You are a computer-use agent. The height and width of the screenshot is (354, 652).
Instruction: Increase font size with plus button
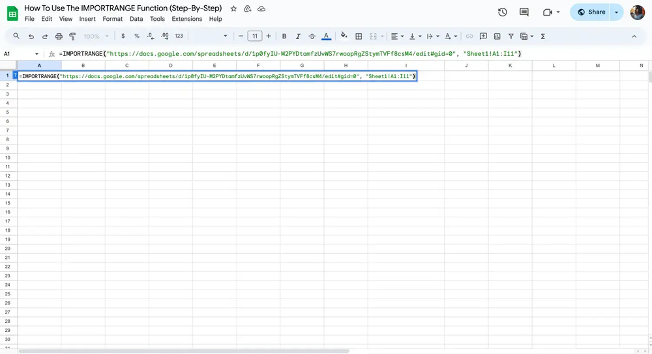[269, 36]
